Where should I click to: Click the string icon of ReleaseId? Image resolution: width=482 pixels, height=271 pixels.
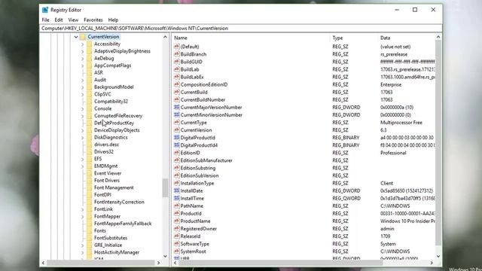pos(176,236)
